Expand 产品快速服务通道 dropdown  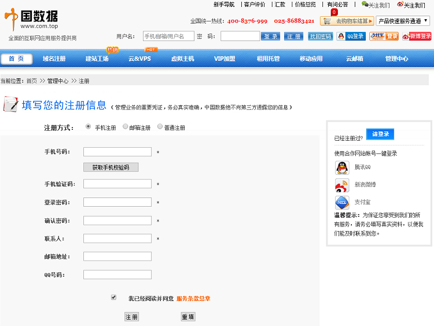pyautogui.click(x=403, y=21)
